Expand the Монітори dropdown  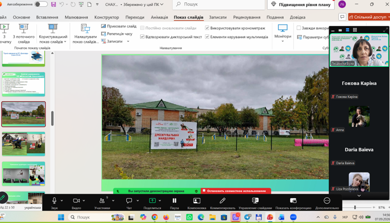click(x=283, y=34)
